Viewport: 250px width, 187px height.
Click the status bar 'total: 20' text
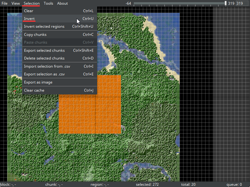188,185
